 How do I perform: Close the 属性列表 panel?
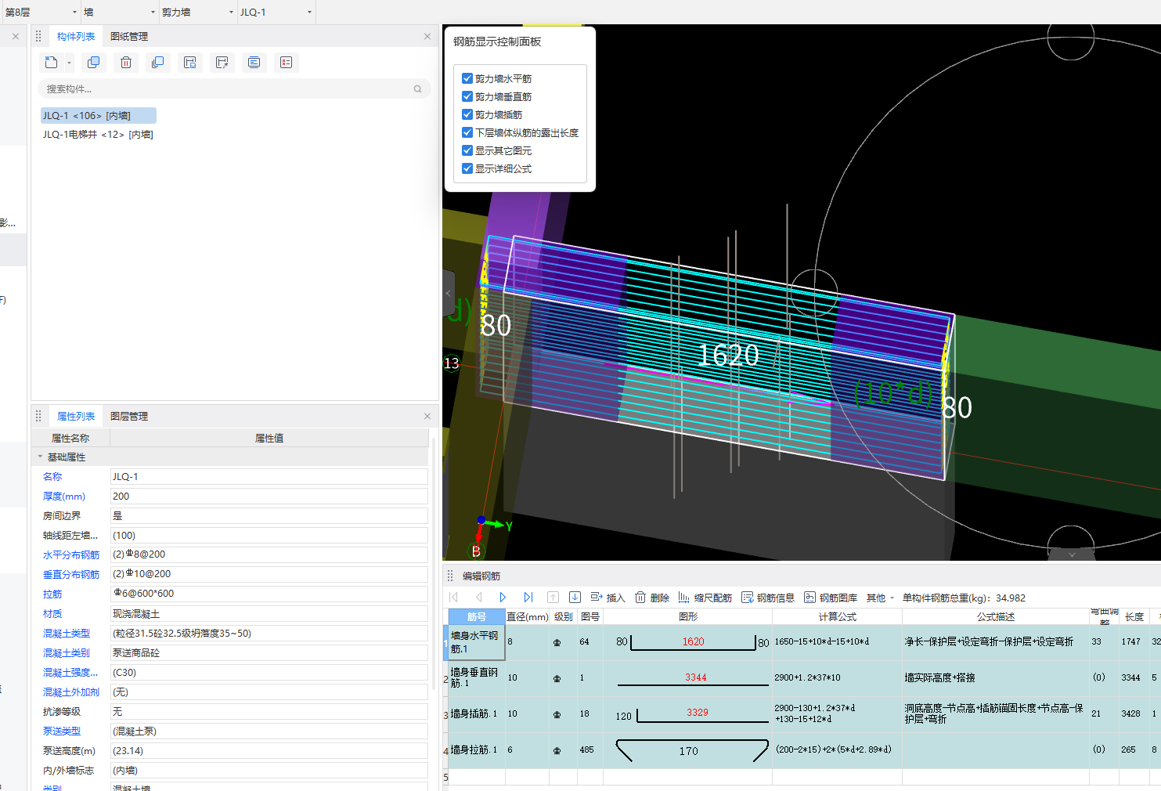click(x=427, y=416)
